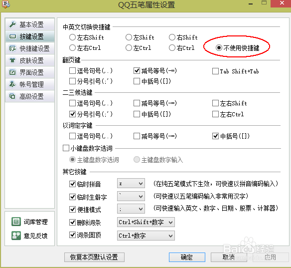Click the 确定 button

(187, 257)
